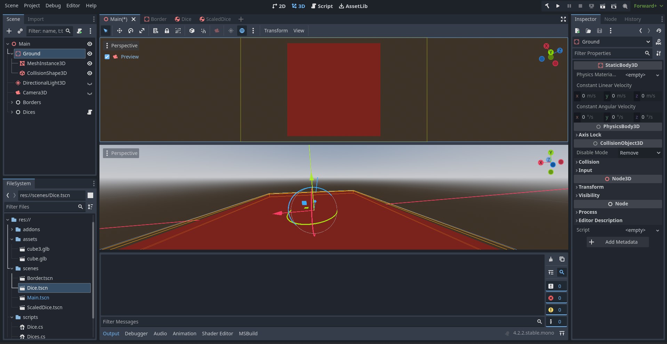Image resolution: width=667 pixels, height=344 pixels.
Task: Open the Debugger bottom panel
Action: [136, 334]
